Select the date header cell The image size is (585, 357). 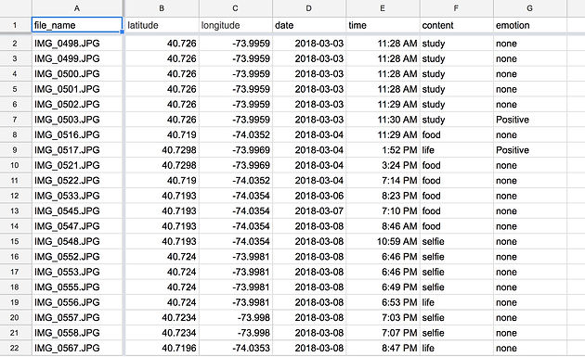[309, 25]
